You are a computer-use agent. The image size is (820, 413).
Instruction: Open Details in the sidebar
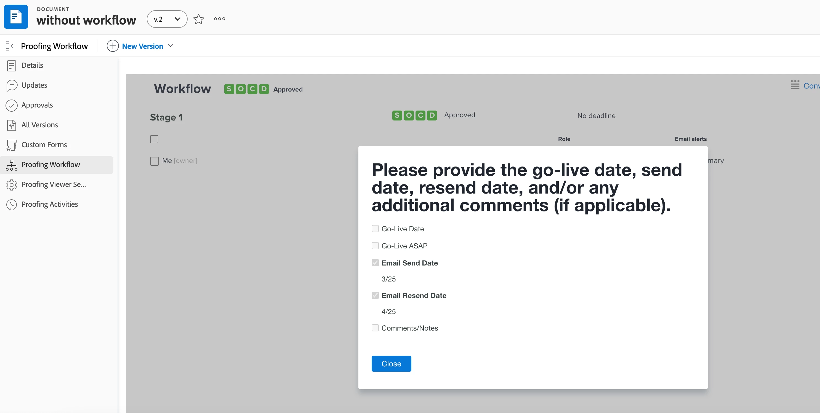[x=32, y=65]
